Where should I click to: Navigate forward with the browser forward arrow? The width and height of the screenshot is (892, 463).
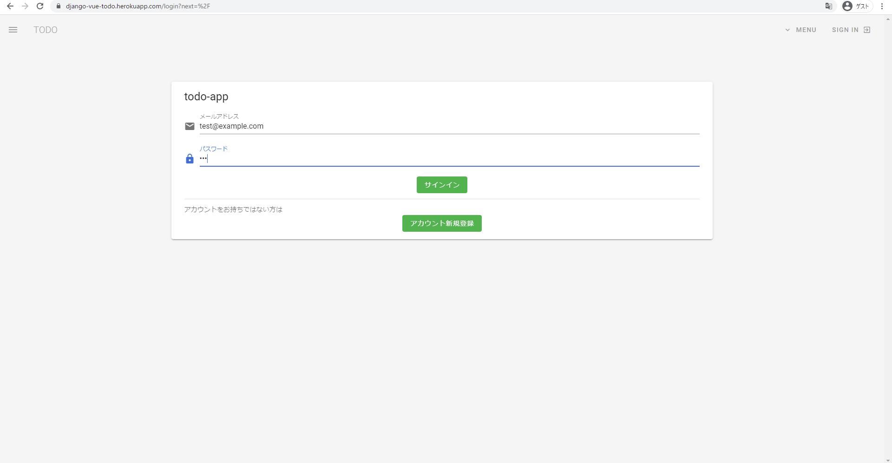(25, 6)
